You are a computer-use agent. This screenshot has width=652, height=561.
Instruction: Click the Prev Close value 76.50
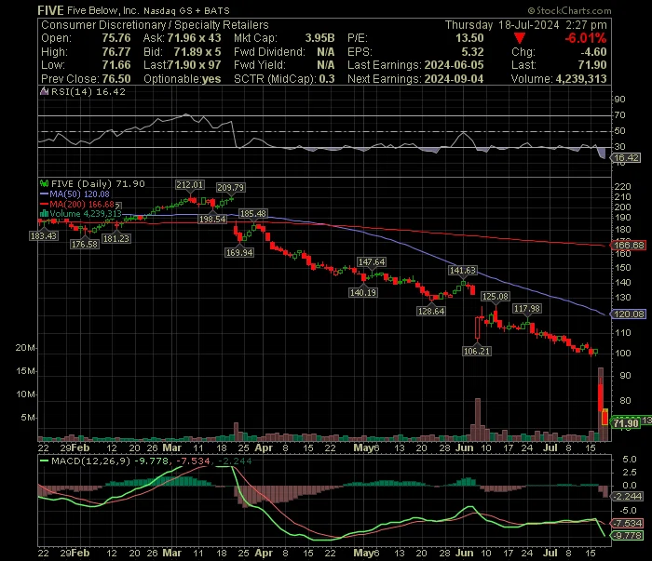pos(116,79)
